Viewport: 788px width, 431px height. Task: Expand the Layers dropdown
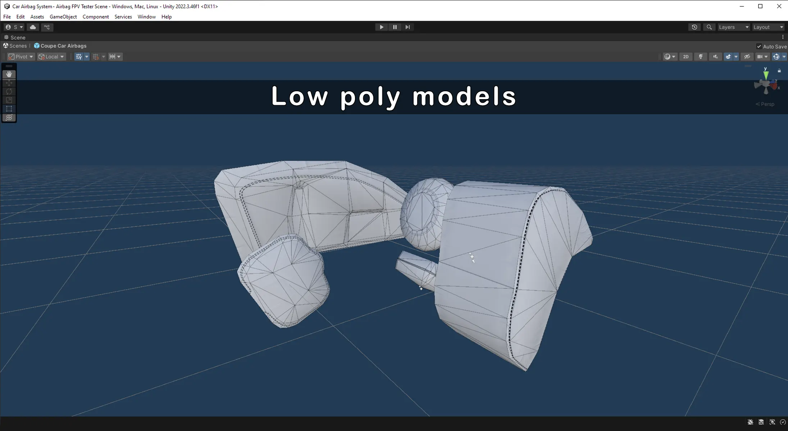click(x=733, y=27)
